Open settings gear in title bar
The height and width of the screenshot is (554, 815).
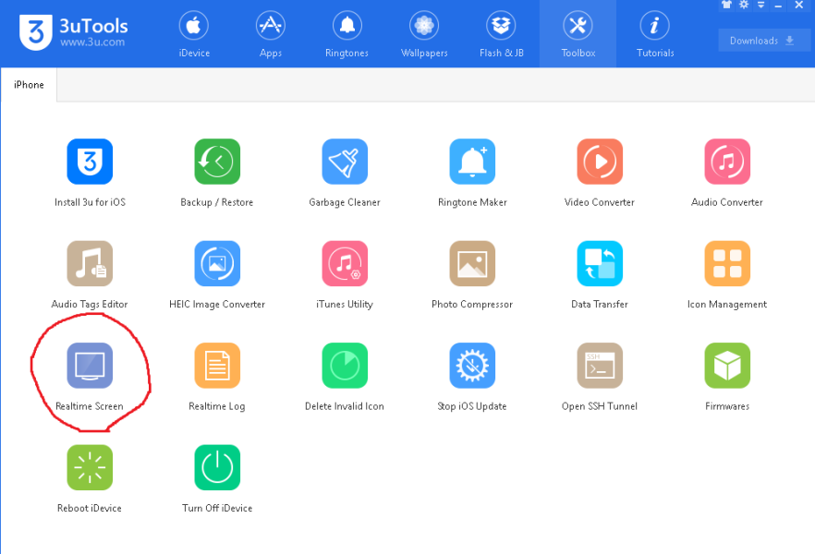click(744, 6)
